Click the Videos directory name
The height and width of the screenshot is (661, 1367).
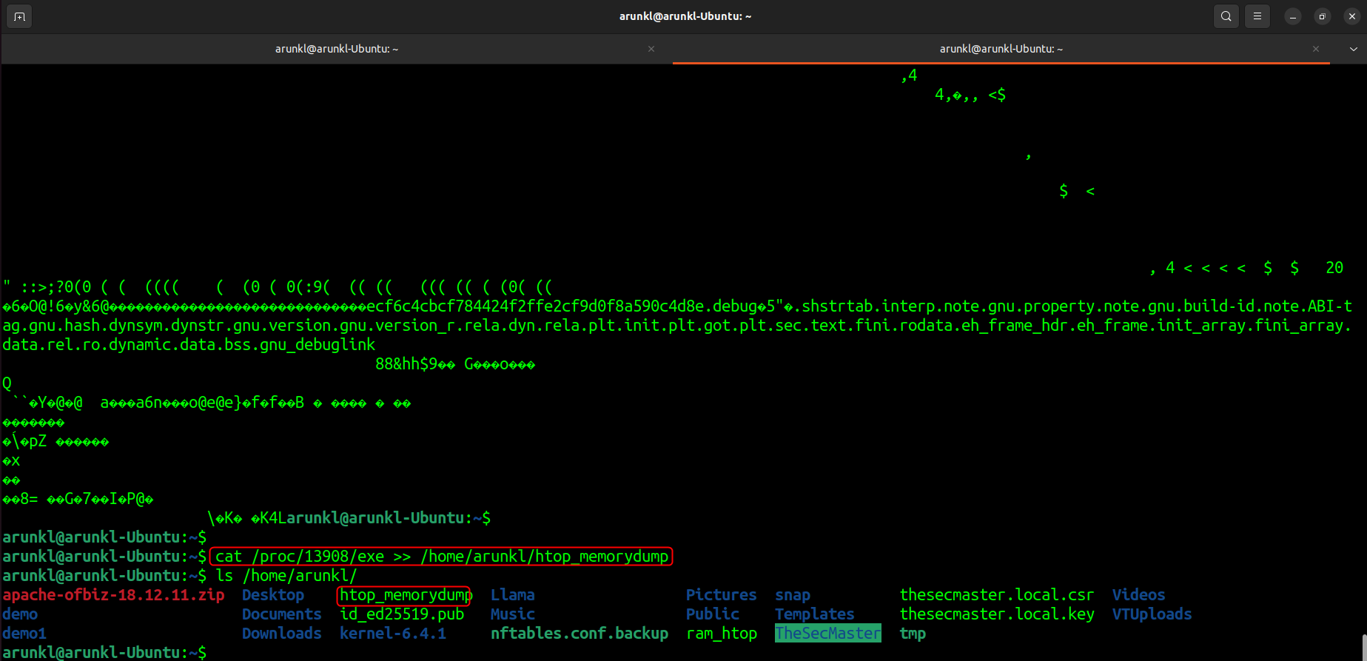(x=1139, y=595)
